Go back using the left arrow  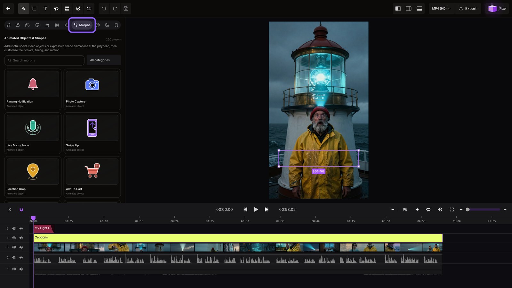pyautogui.click(x=8, y=9)
